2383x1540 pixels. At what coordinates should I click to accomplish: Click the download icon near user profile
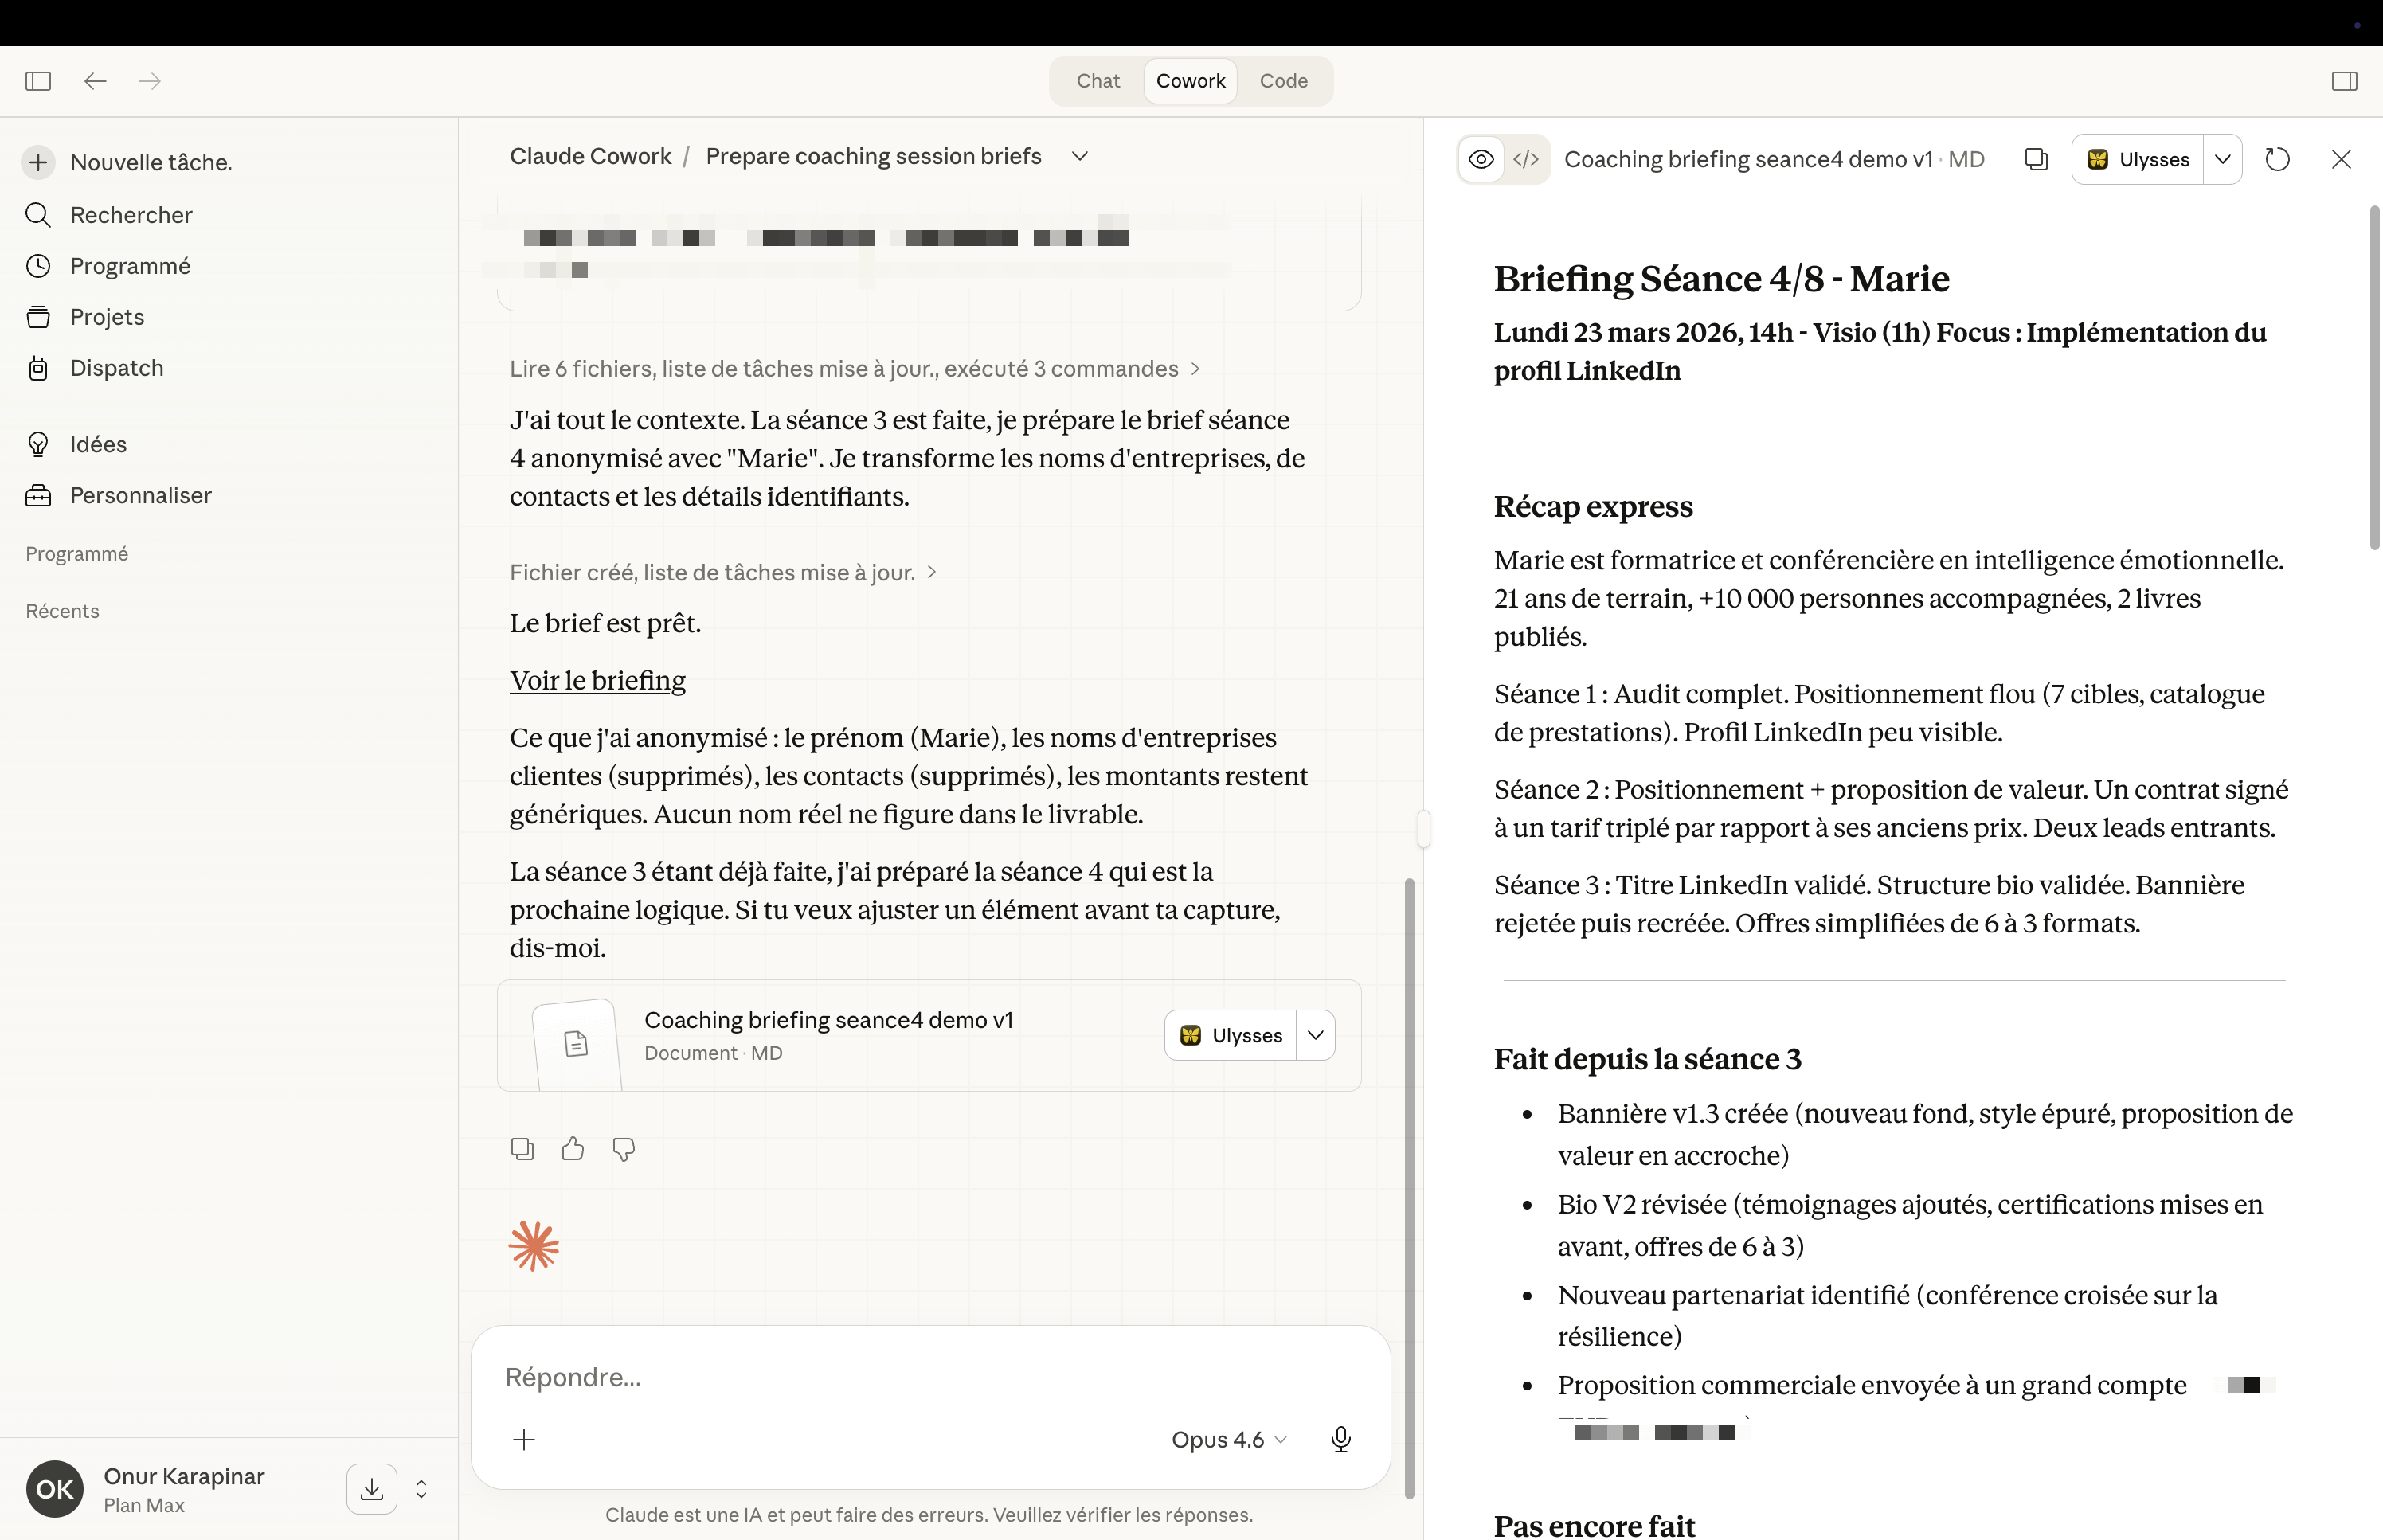pyautogui.click(x=372, y=1489)
